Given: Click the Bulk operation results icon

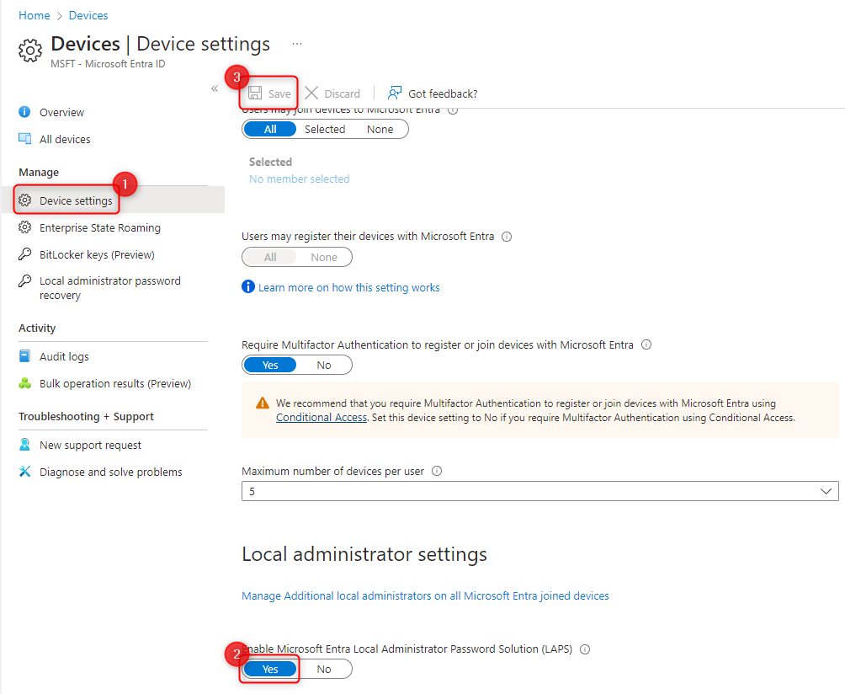Looking at the screenshot, I should pos(24,383).
